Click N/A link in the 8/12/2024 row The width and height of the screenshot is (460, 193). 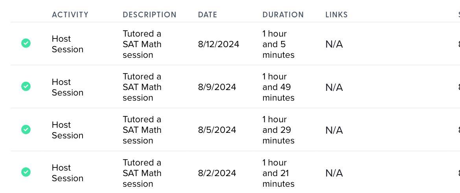click(334, 44)
